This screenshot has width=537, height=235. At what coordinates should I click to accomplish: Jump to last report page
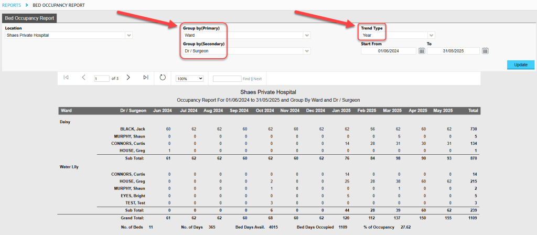(x=146, y=78)
